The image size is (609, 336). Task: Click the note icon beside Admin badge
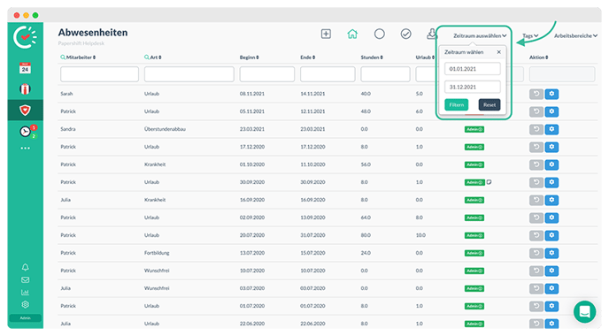point(489,182)
